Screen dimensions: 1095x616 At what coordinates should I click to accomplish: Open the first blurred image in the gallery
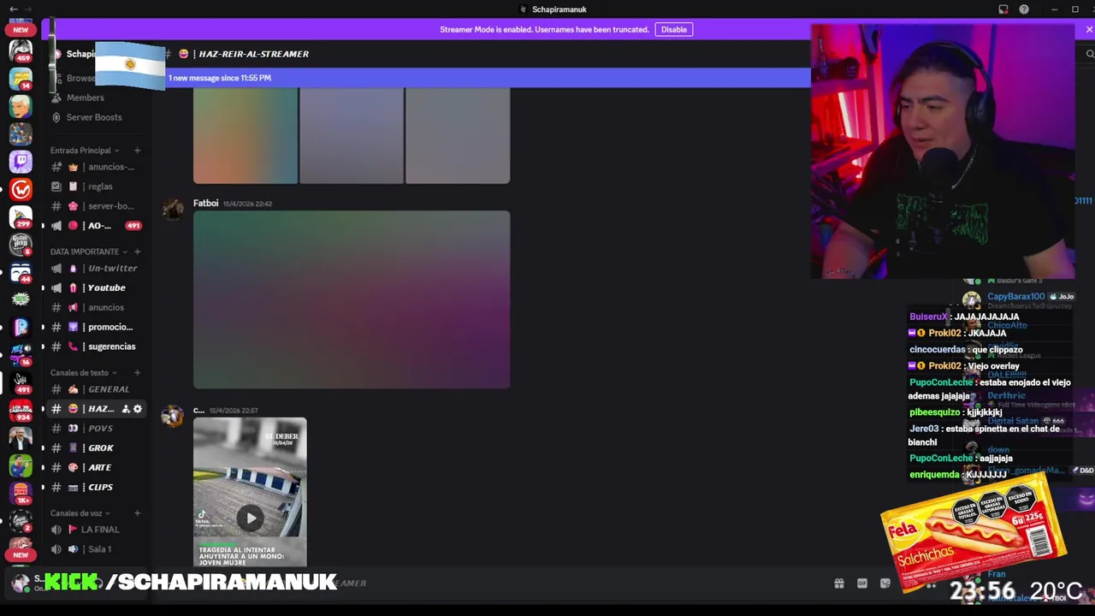[246, 135]
